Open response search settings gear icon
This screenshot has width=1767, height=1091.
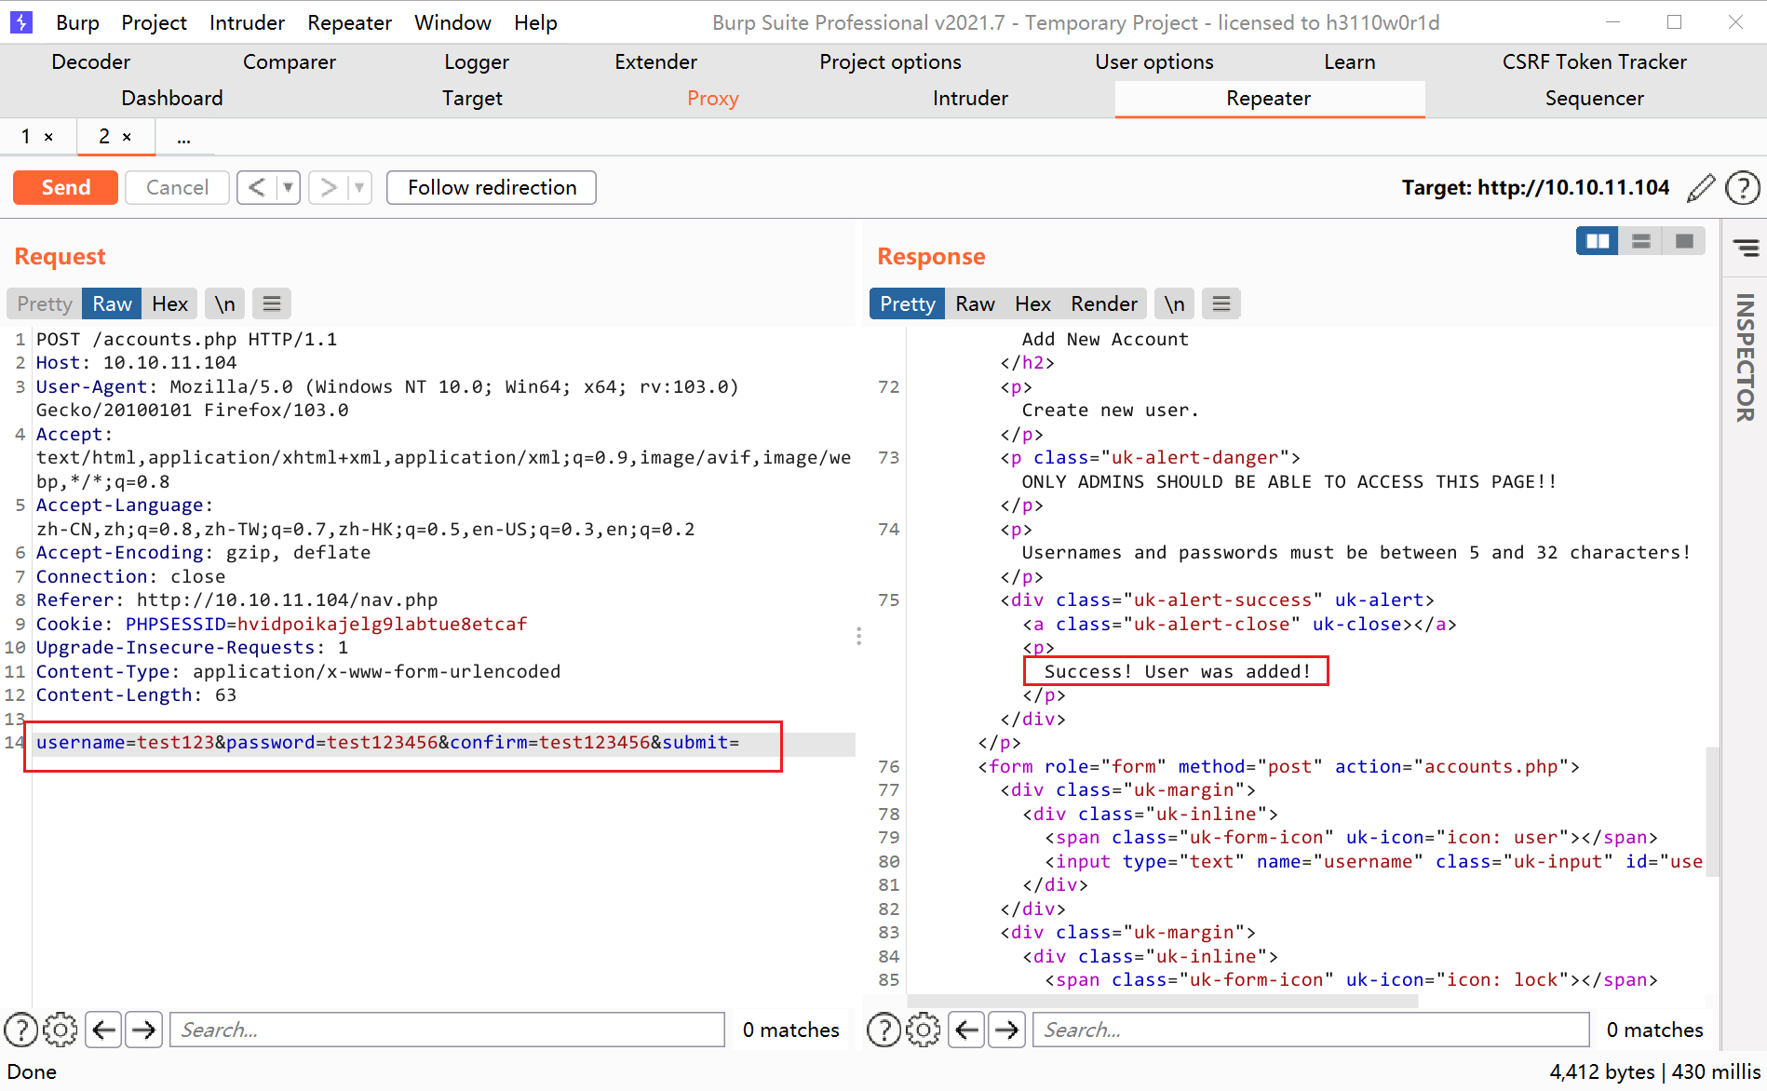(923, 1030)
